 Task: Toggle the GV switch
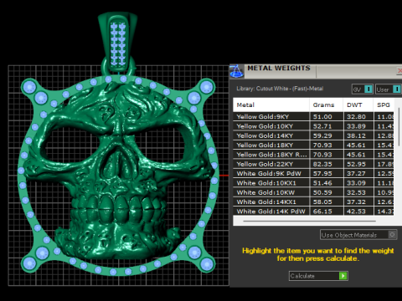(x=363, y=89)
